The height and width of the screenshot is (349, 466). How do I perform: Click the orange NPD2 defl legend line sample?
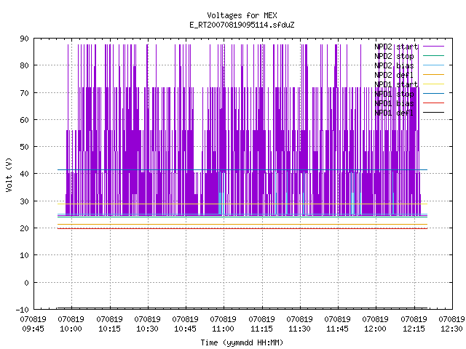pyautogui.click(x=433, y=75)
